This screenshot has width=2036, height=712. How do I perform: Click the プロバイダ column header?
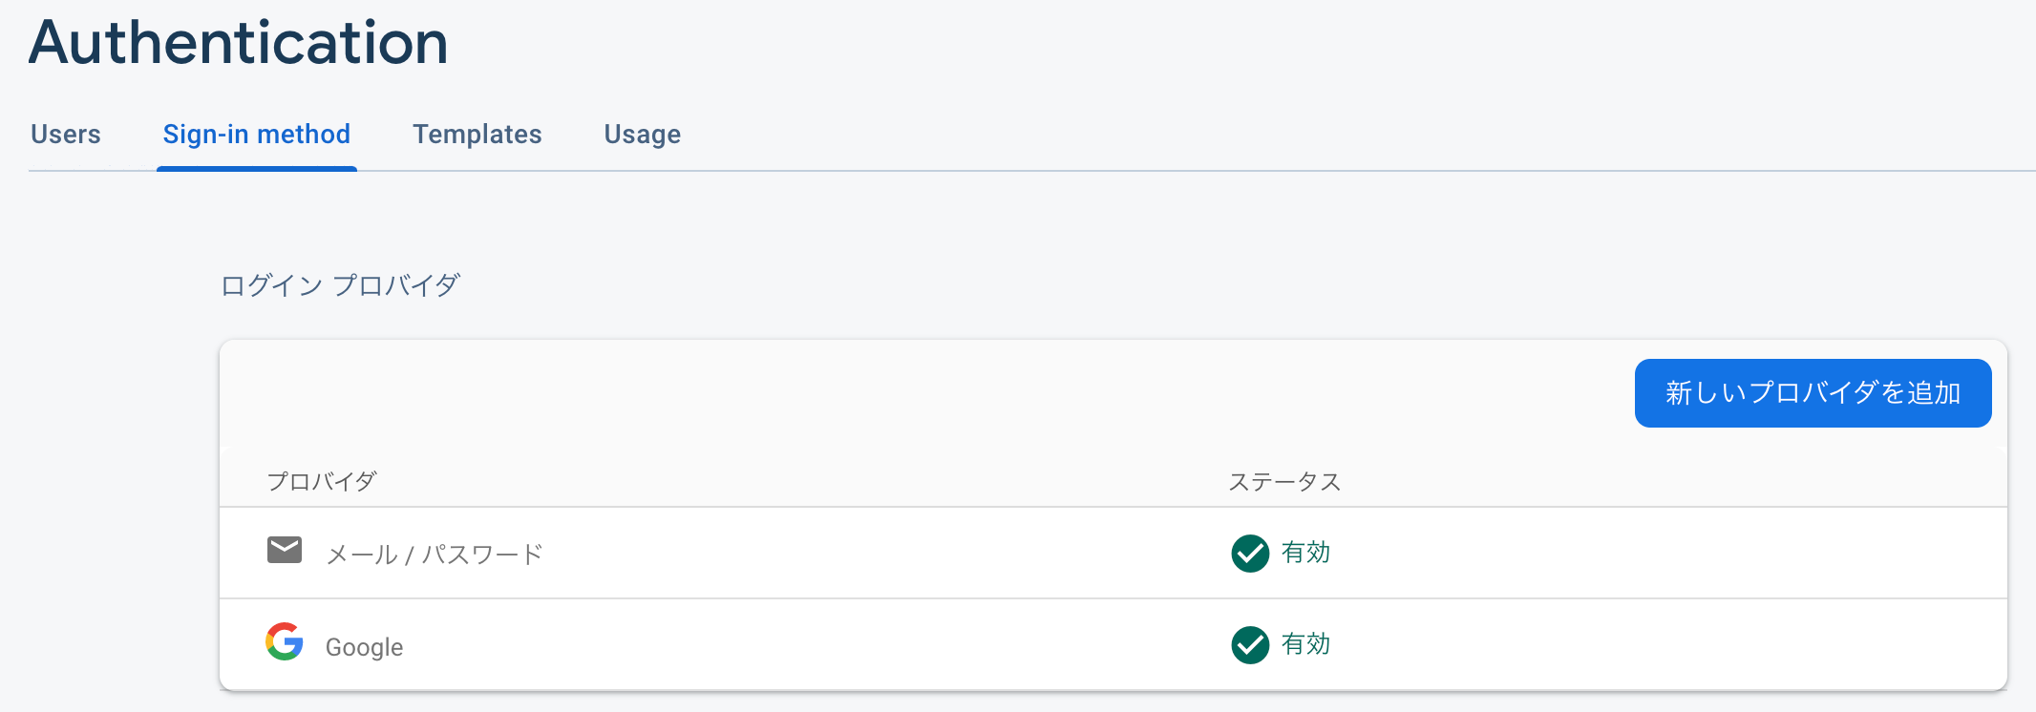(321, 481)
